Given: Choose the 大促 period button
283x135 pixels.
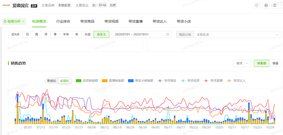Looking at the screenshot, I should pos(87,34).
